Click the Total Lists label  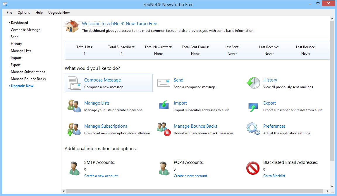click(x=85, y=47)
